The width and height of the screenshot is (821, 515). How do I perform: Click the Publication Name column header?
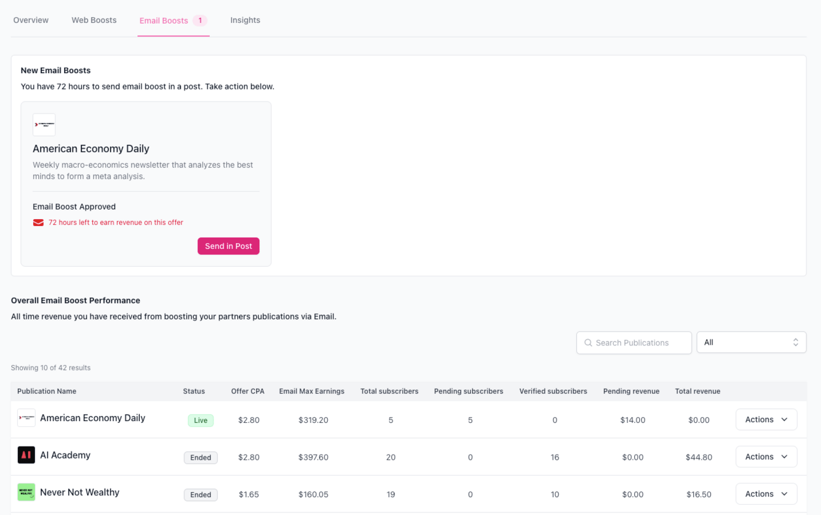(x=46, y=391)
